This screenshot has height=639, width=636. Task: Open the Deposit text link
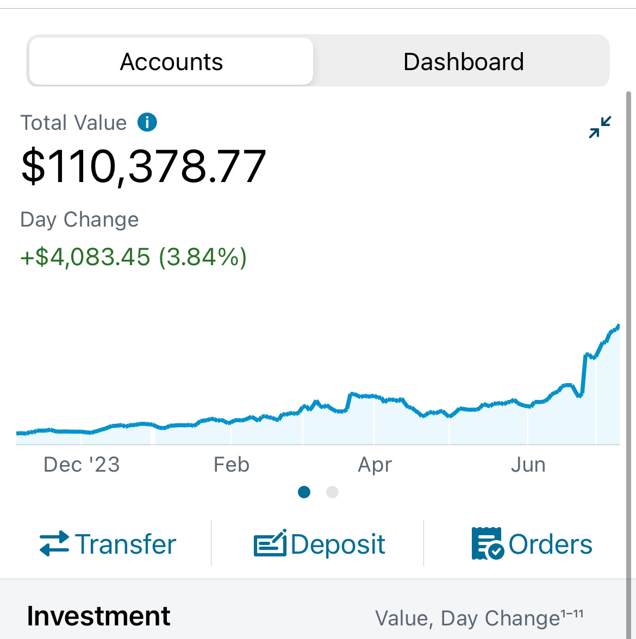(338, 544)
